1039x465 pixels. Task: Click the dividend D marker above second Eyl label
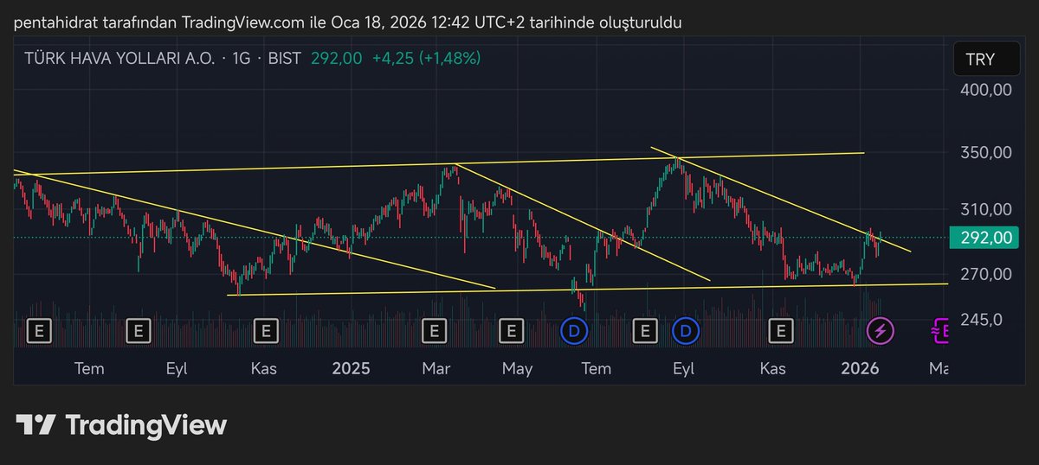click(687, 329)
